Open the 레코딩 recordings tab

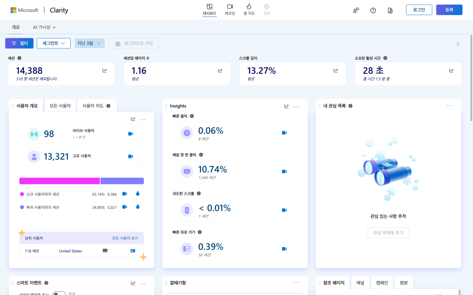point(230,10)
